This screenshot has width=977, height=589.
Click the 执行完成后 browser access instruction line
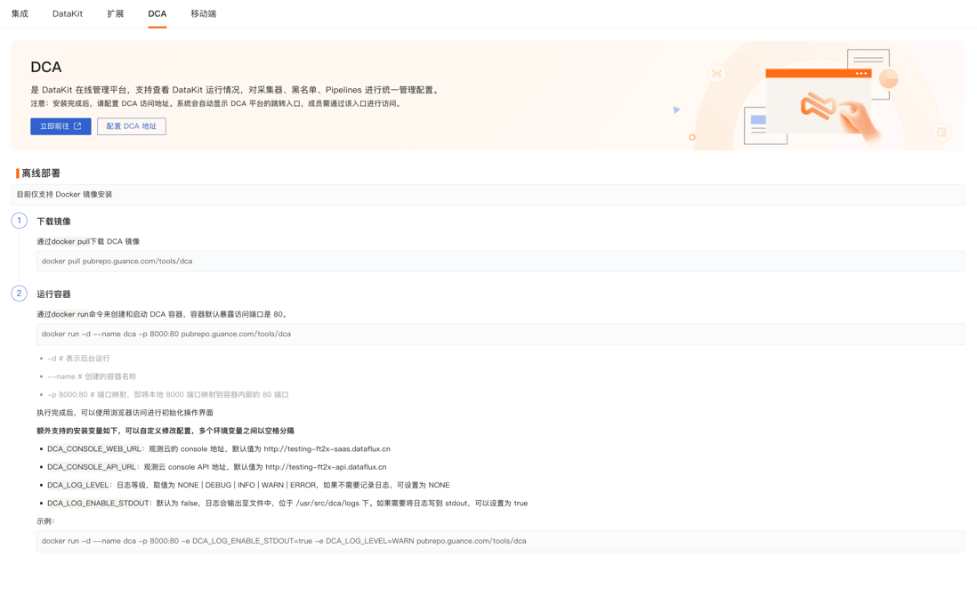125,413
